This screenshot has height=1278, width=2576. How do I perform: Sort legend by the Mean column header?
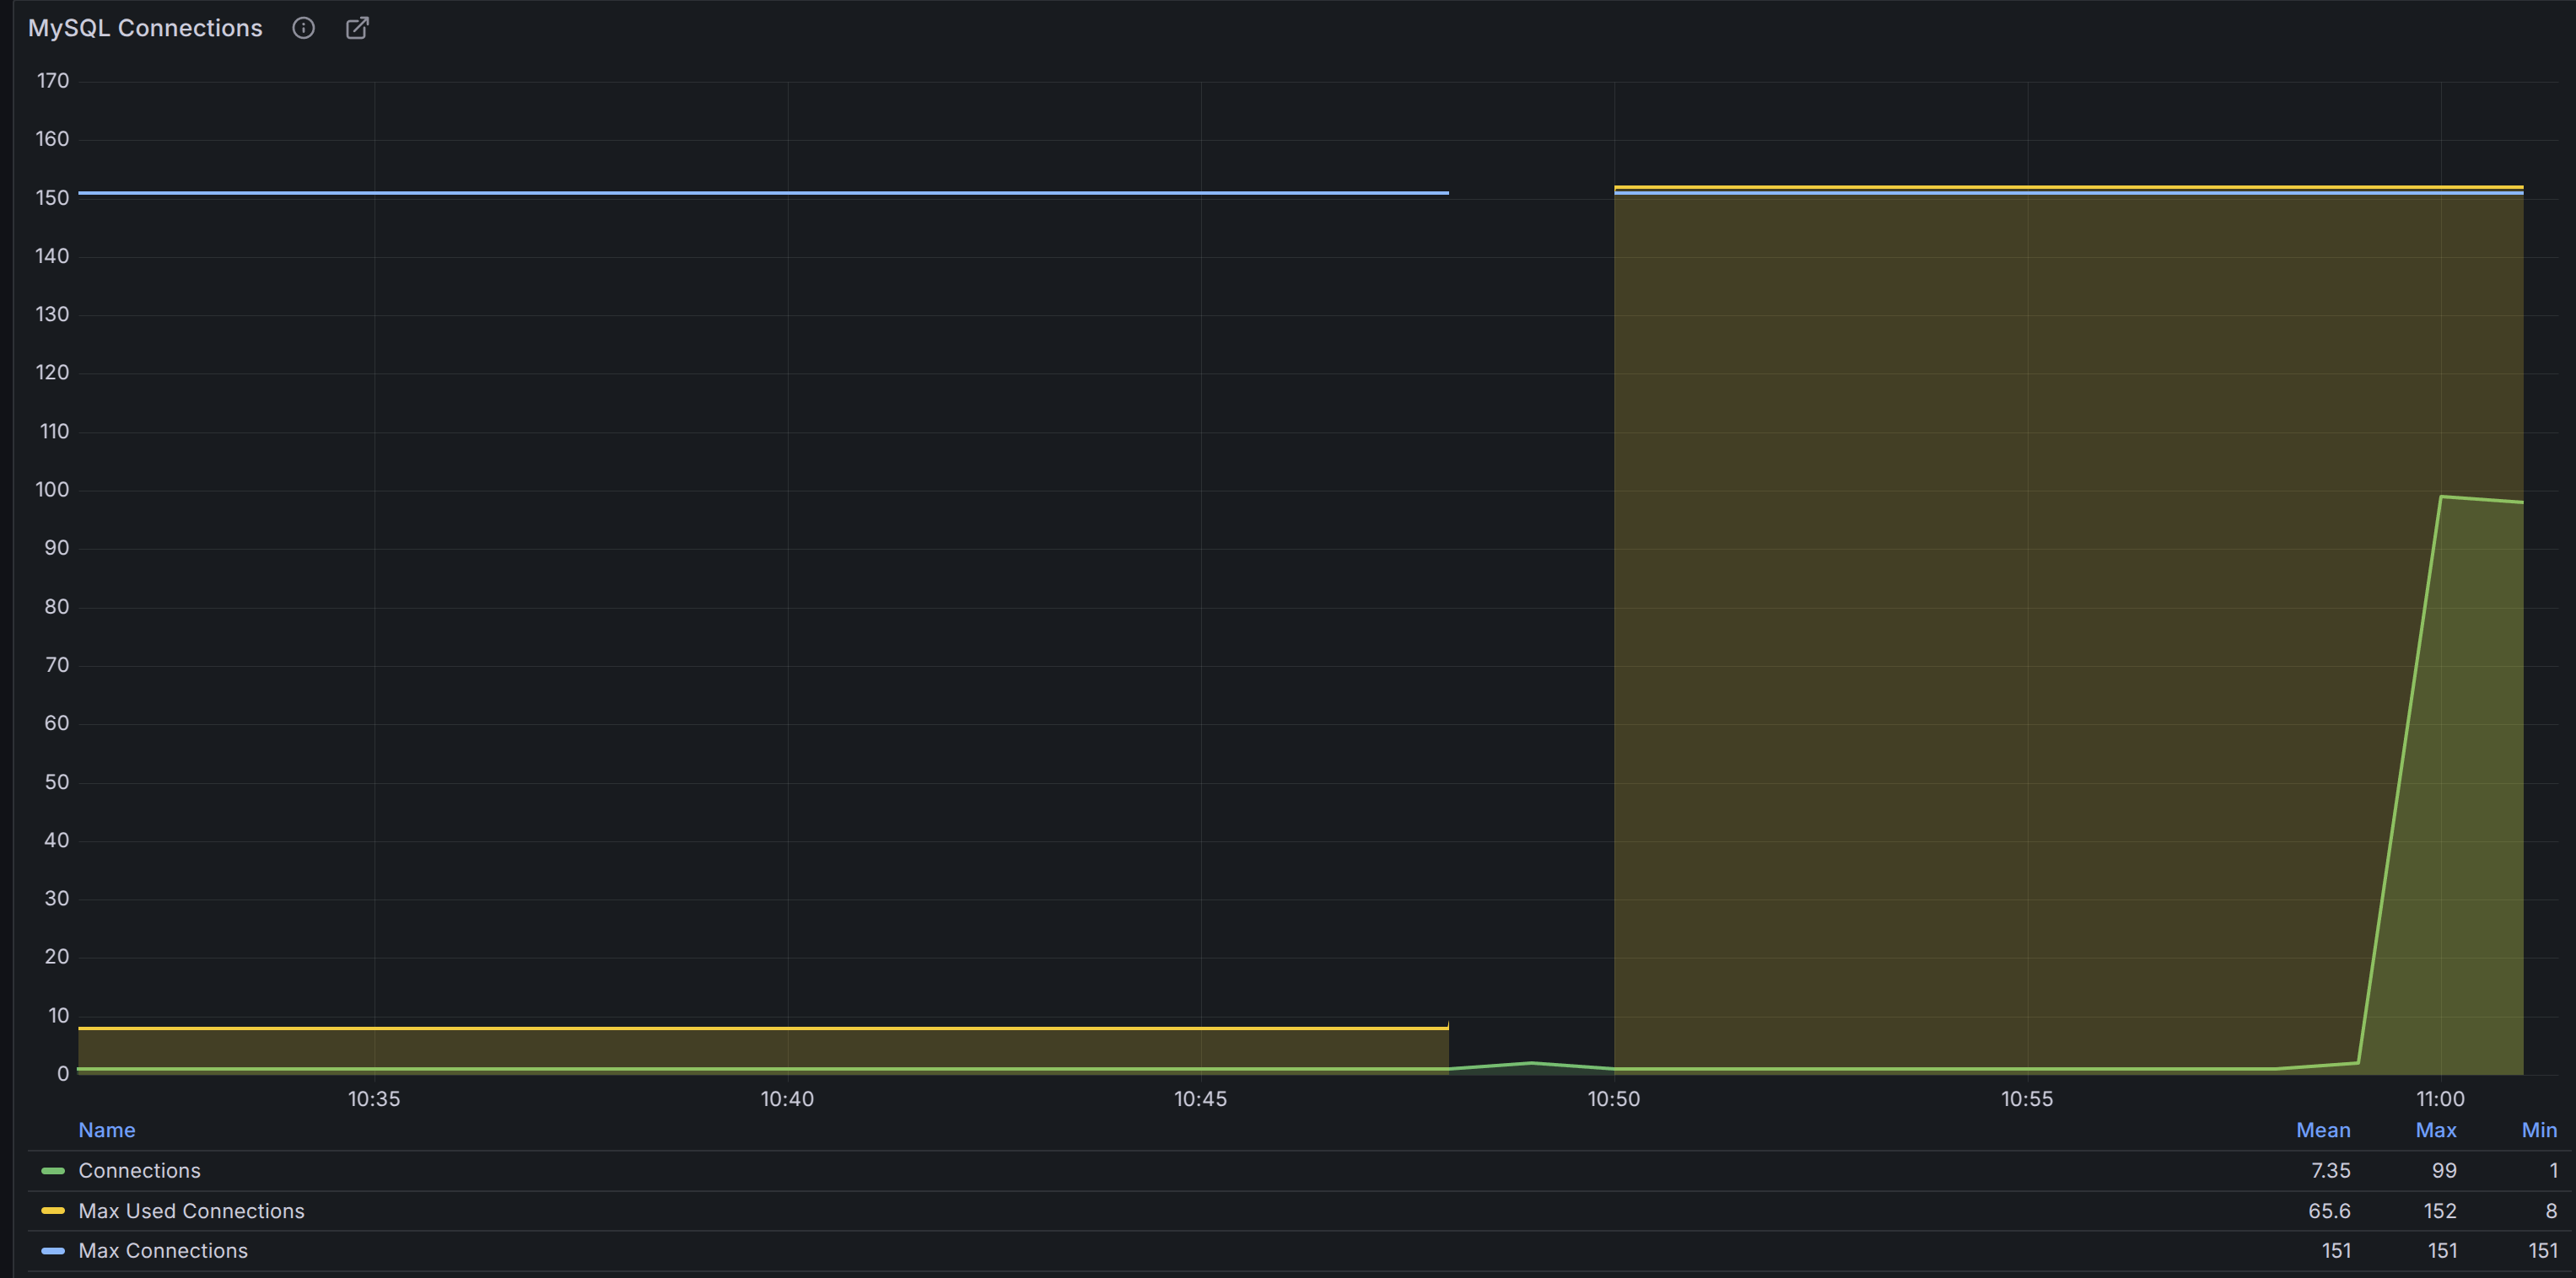coord(2323,1130)
